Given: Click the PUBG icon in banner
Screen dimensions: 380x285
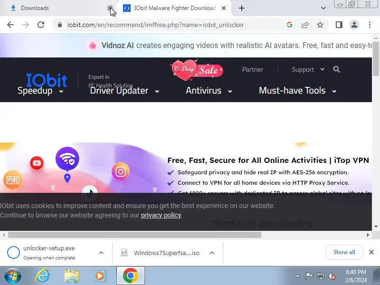Looking at the screenshot, I should [x=13, y=180].
